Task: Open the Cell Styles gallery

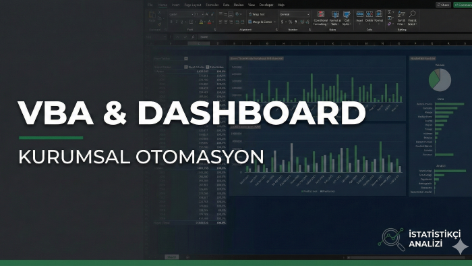Action: tap(347, 18)
